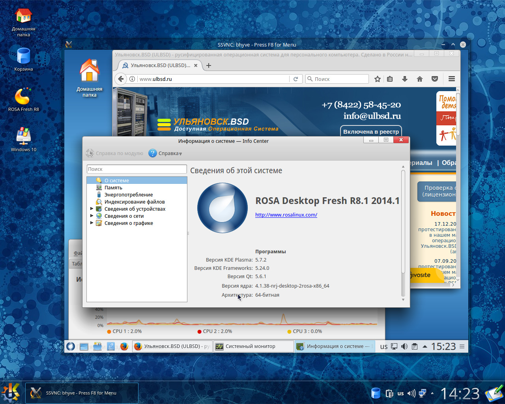Bookmark this page with the star icon
The height and width of the screenshot is (404, 505).
tap(378, 79)
